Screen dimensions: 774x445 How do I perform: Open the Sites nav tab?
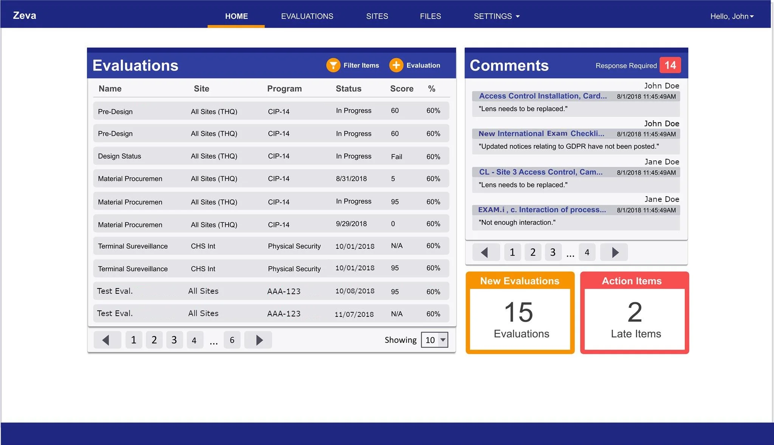[x=377, y=16]
